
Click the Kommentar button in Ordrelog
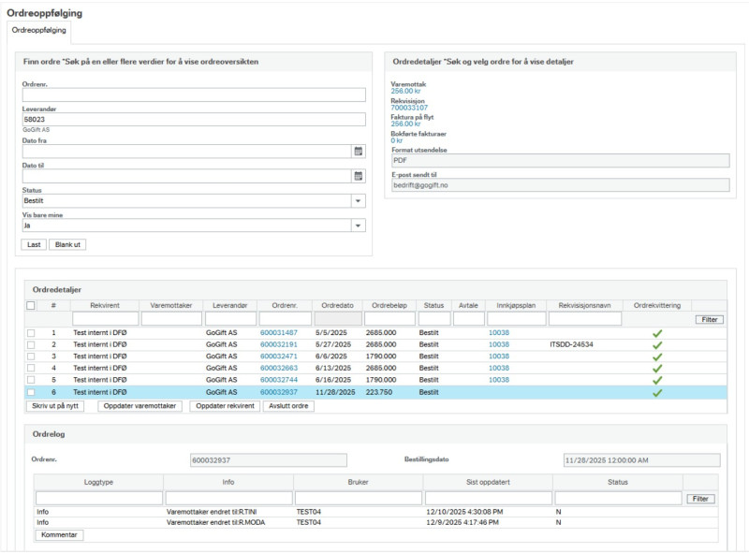59,535
